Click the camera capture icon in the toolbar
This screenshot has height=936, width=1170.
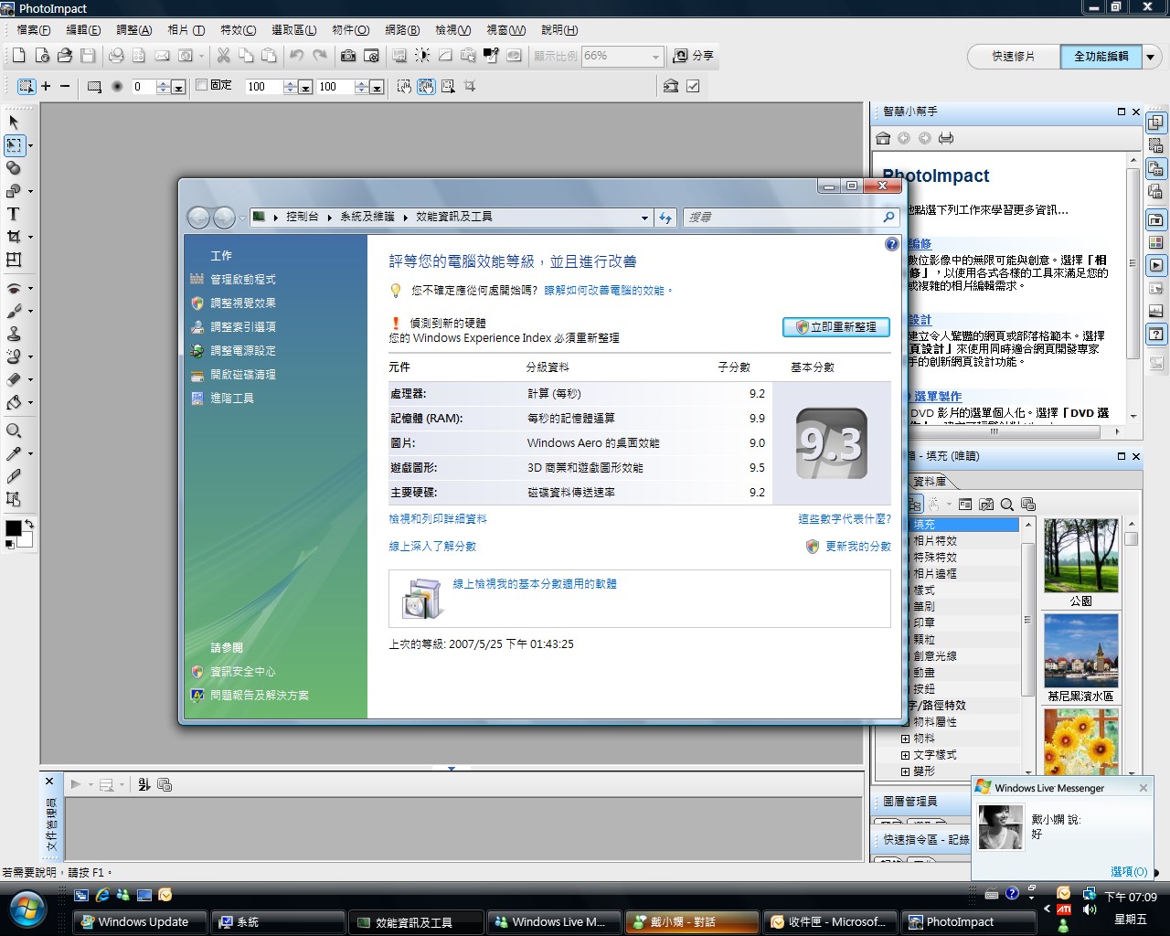tap(348, 56)
